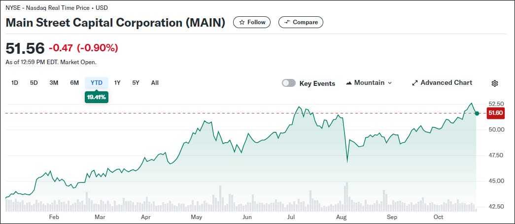Click the 45.00 y-axis label
This screenshot has width=515, height=224.
[x=496, y=181]
